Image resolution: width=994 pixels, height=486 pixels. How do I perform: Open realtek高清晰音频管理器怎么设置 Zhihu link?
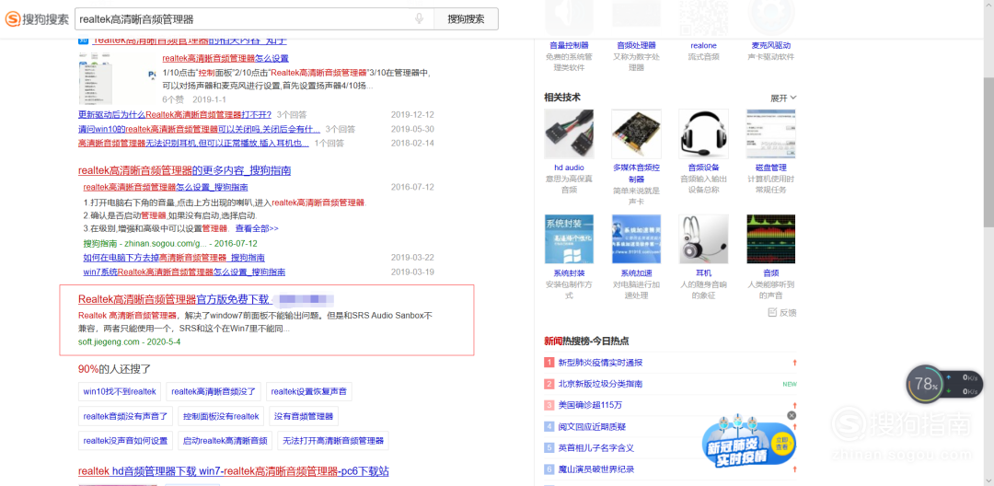[225, 58]
